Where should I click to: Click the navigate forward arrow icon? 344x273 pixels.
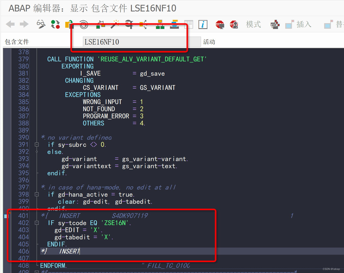[x=24, y=24]
